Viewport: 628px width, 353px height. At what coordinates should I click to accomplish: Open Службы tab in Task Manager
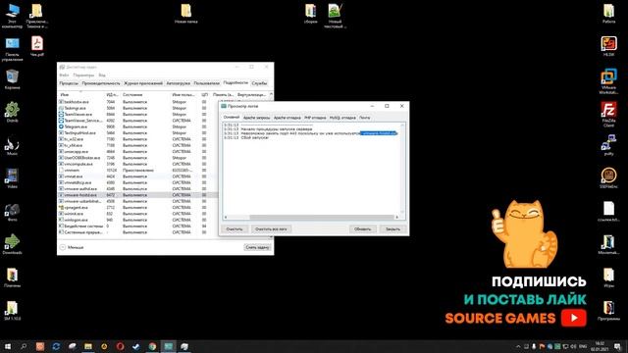(x=259, y=83)
